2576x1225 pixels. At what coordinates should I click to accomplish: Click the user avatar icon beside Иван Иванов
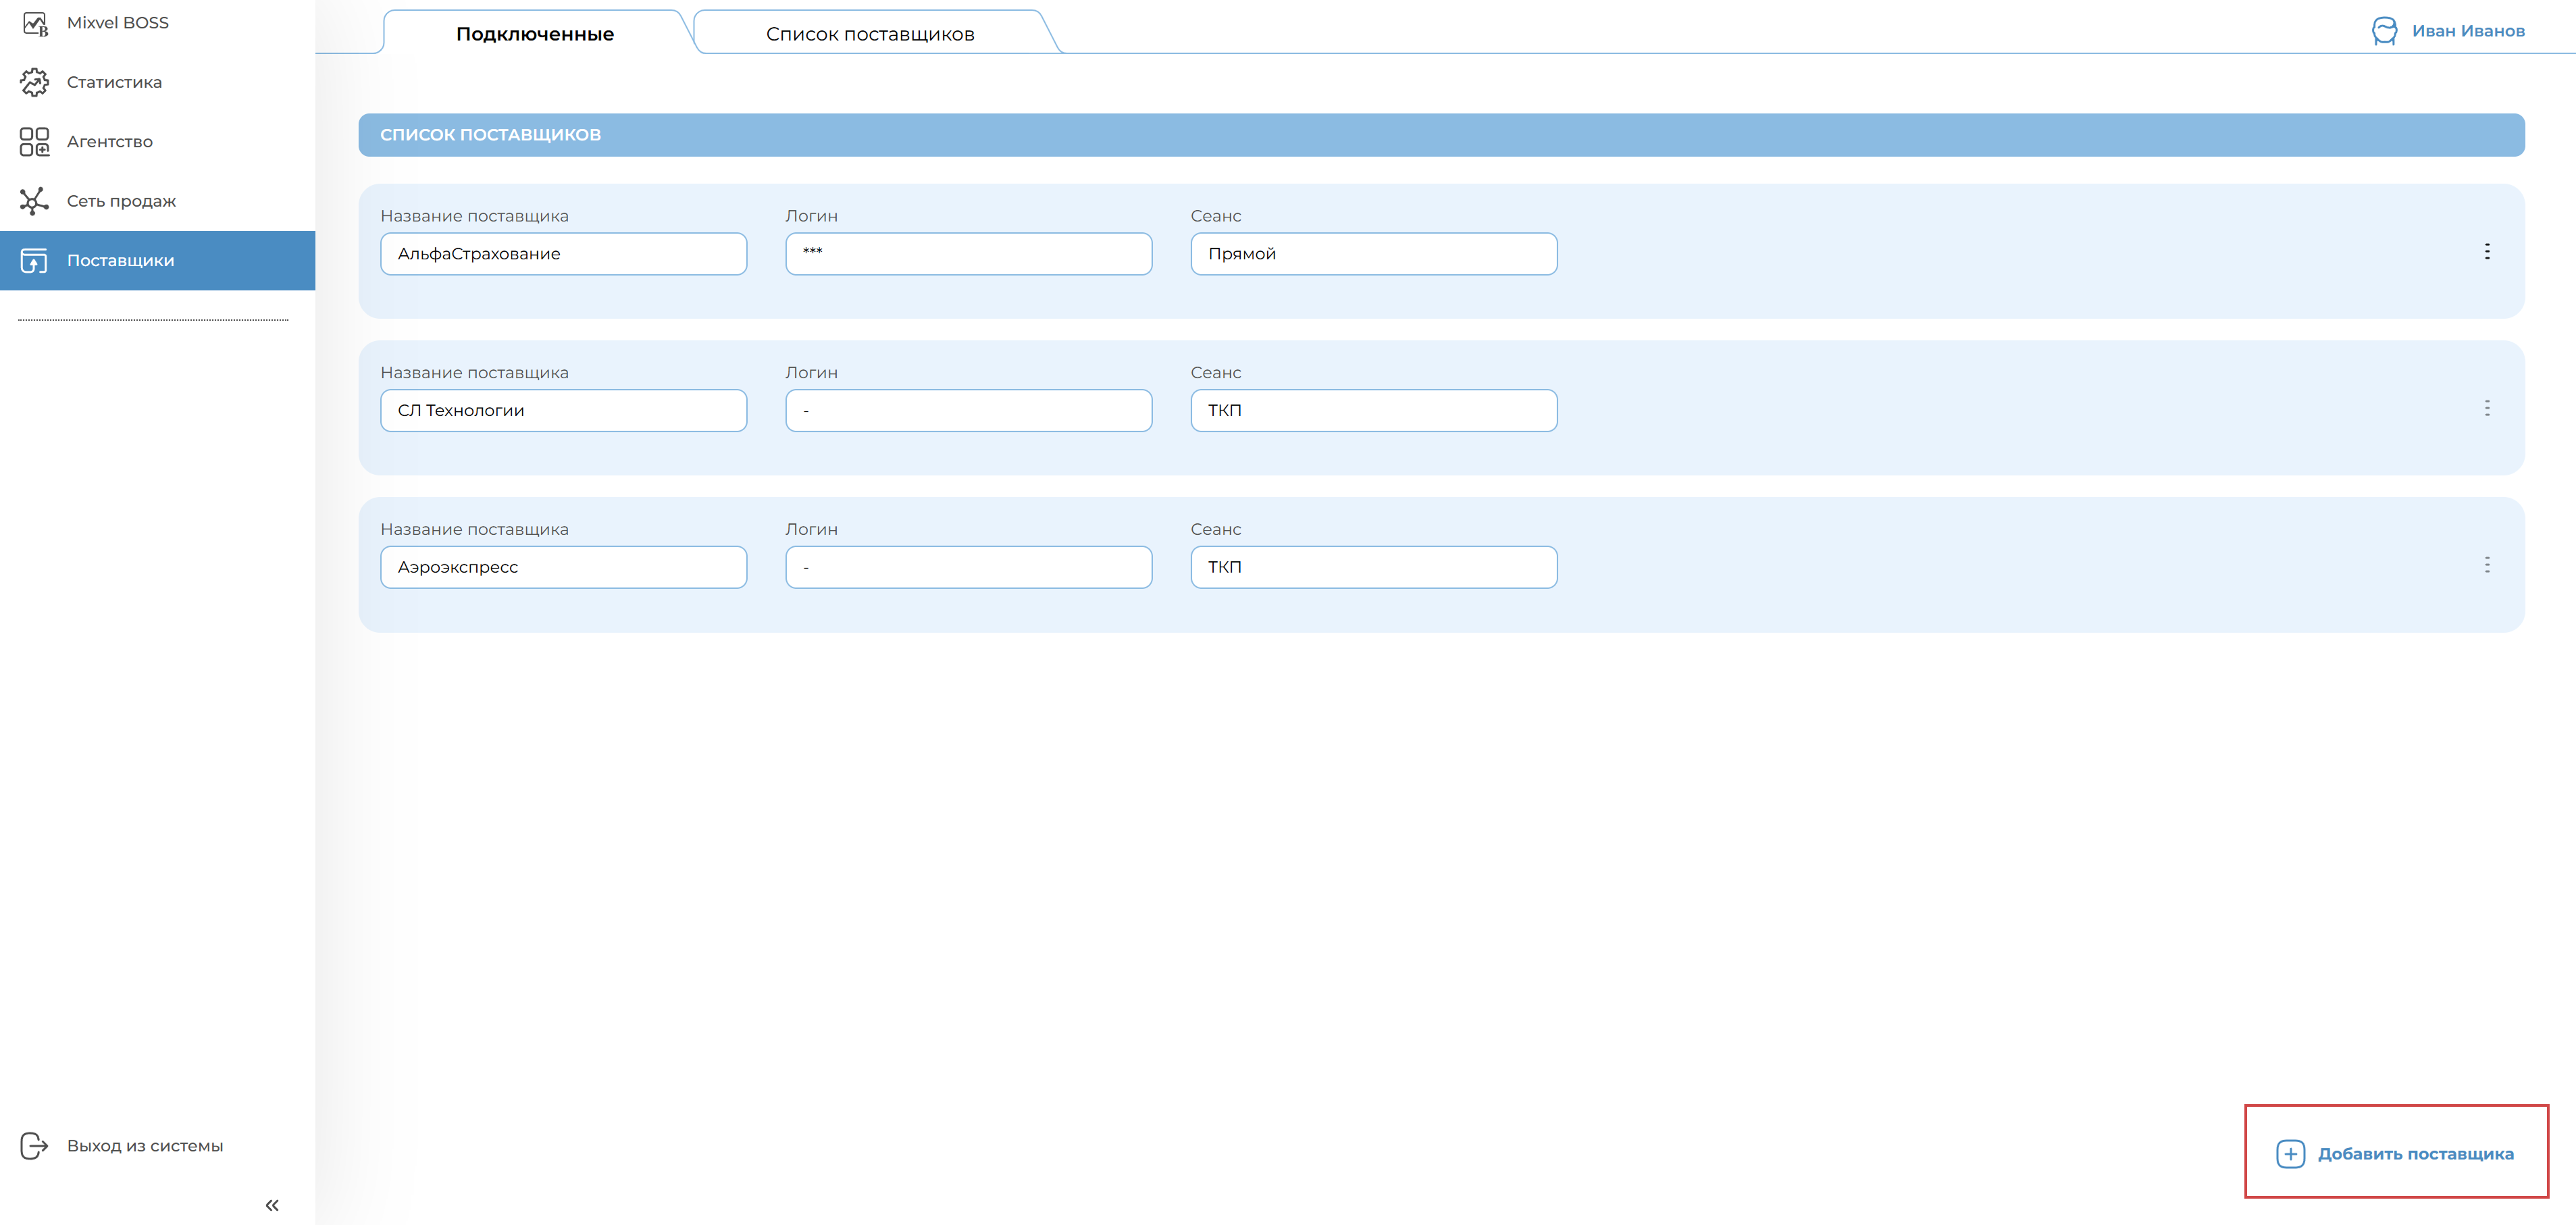pyautogui.click(x=2384, y=31)
